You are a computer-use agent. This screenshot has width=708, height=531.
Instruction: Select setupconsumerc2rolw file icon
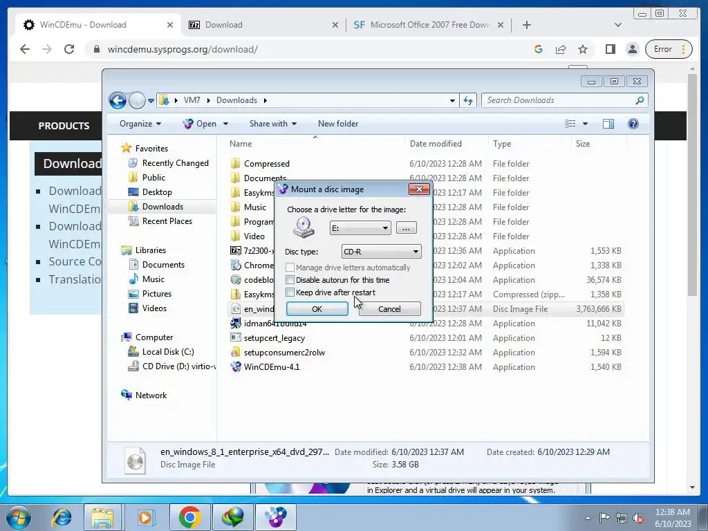click(x=236, y=352)
